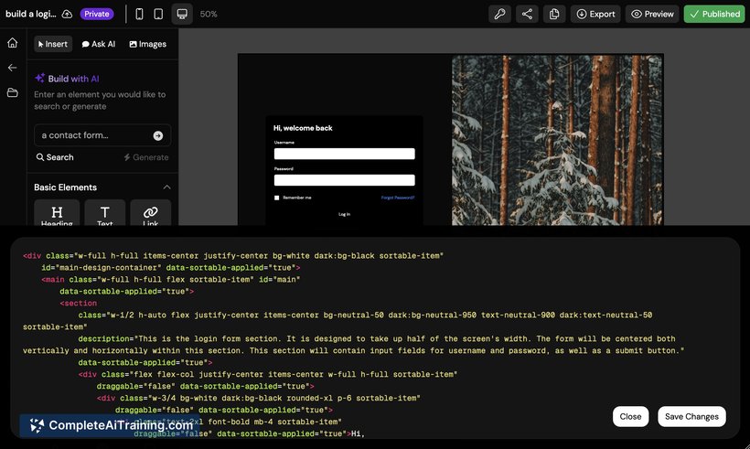Viewport: 750px width, 449px height.
Task: Select desktop monitor viewport
Action: (x=182, y=14)
